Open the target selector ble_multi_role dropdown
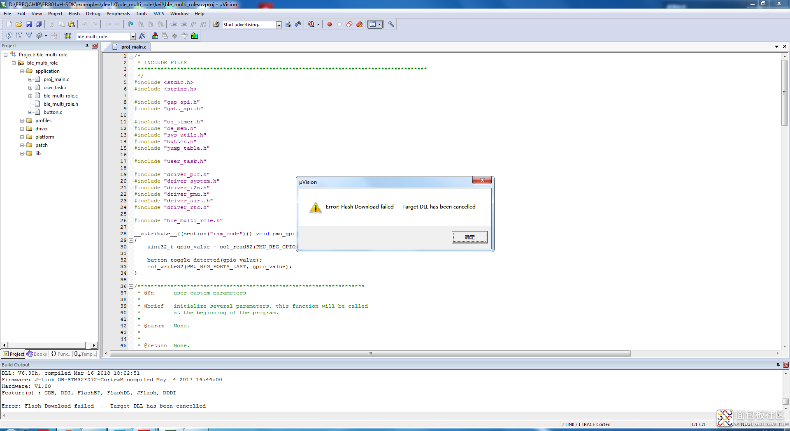This screenshot has height=431, width=790. pos(132,37)
